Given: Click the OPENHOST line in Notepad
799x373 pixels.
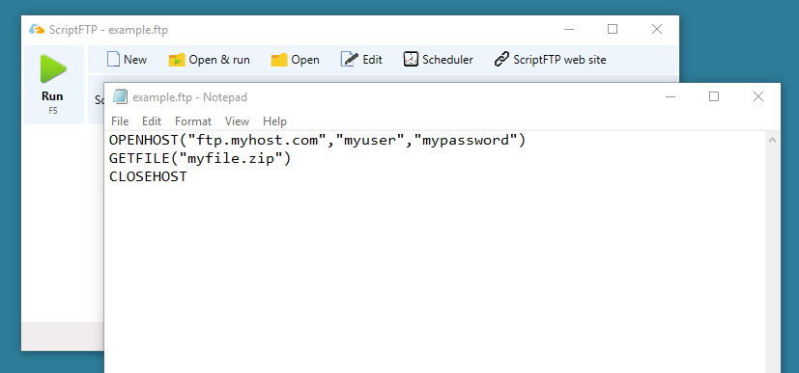Looking at the screenshot, I should (317, 140).
